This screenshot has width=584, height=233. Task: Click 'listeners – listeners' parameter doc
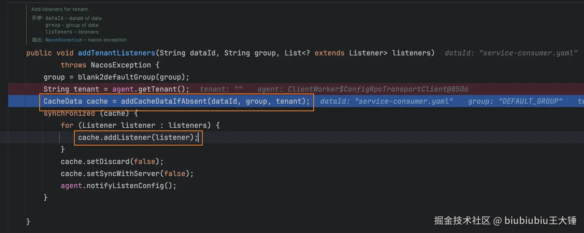tap(72, 32)
